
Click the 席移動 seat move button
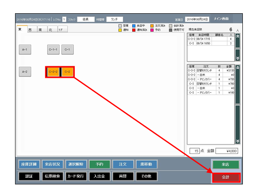click(146, 164)
